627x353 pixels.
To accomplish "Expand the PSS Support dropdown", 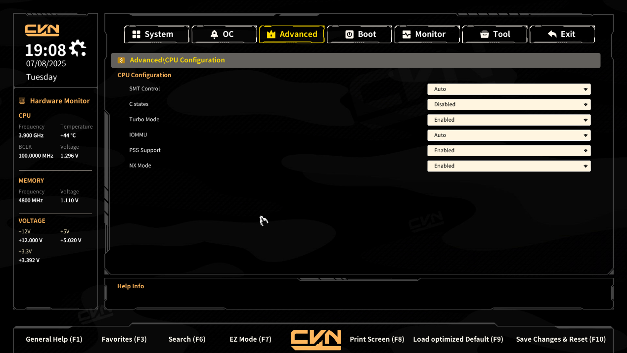I will click(x=509, y=151).
